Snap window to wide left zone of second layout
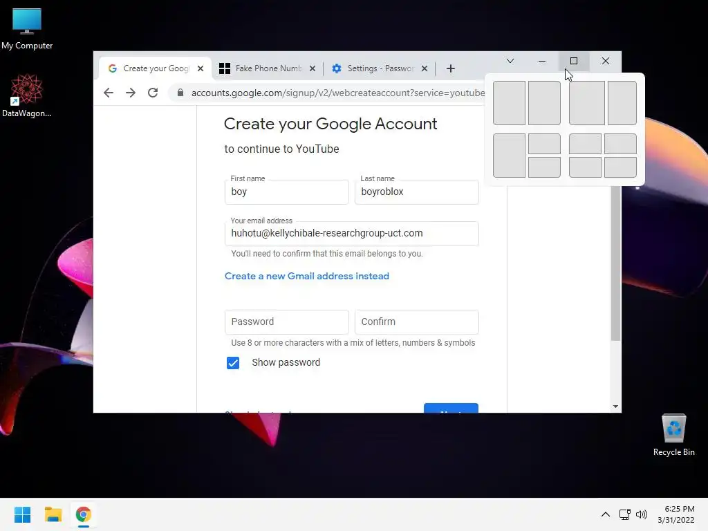Screen dimensions: 708x531 (586, 103)
